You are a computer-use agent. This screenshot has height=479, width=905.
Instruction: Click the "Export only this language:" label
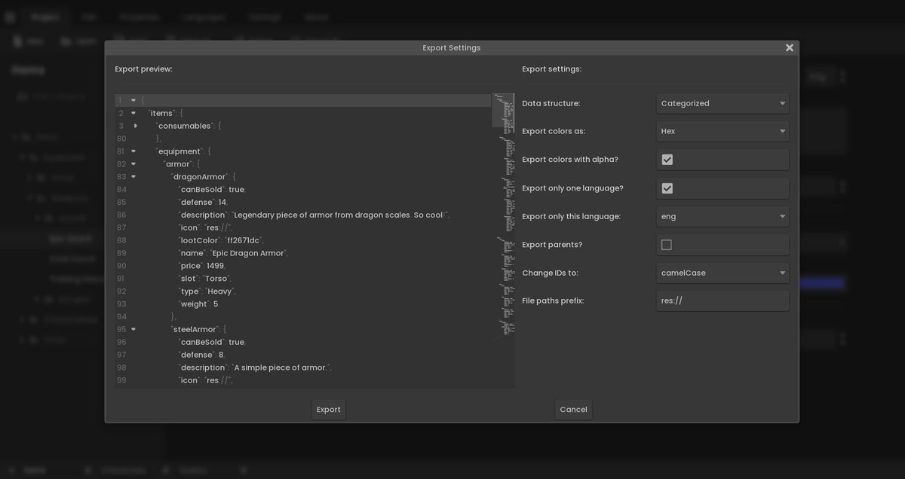571,216
